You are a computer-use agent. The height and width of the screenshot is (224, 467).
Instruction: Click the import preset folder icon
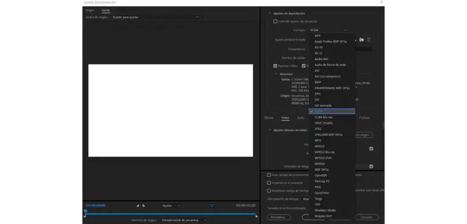(361, 39)
